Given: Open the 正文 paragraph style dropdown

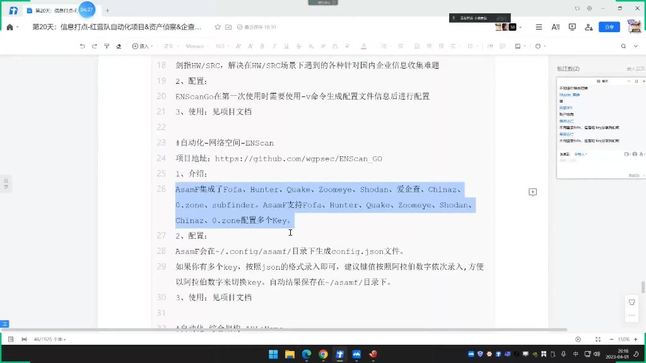Looking at the screenshot, I should 170,46.
